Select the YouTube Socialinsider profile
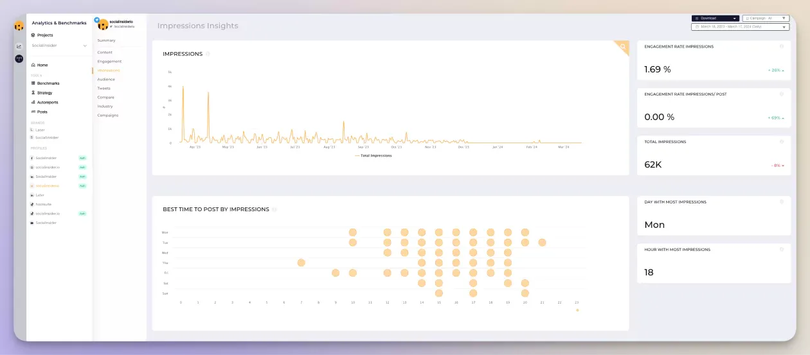 (x=46, y=223)
